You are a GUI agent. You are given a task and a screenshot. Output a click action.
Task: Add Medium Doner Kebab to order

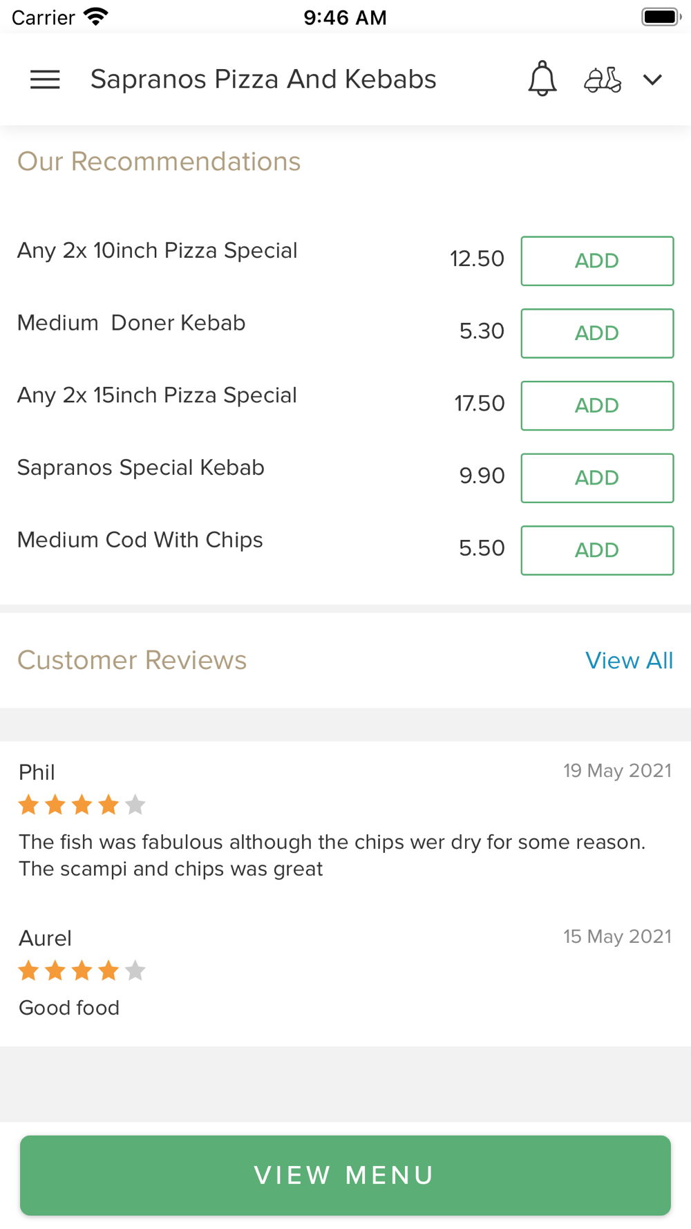(597, 333)
